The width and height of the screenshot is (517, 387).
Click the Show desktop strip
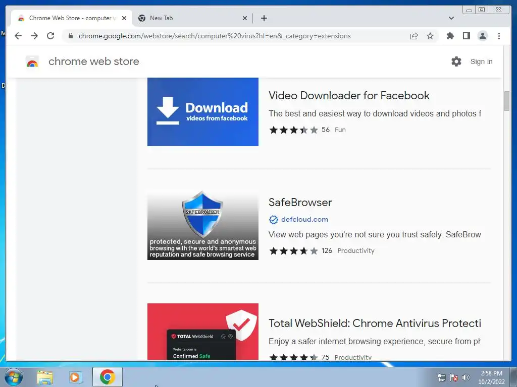[513, 377]
